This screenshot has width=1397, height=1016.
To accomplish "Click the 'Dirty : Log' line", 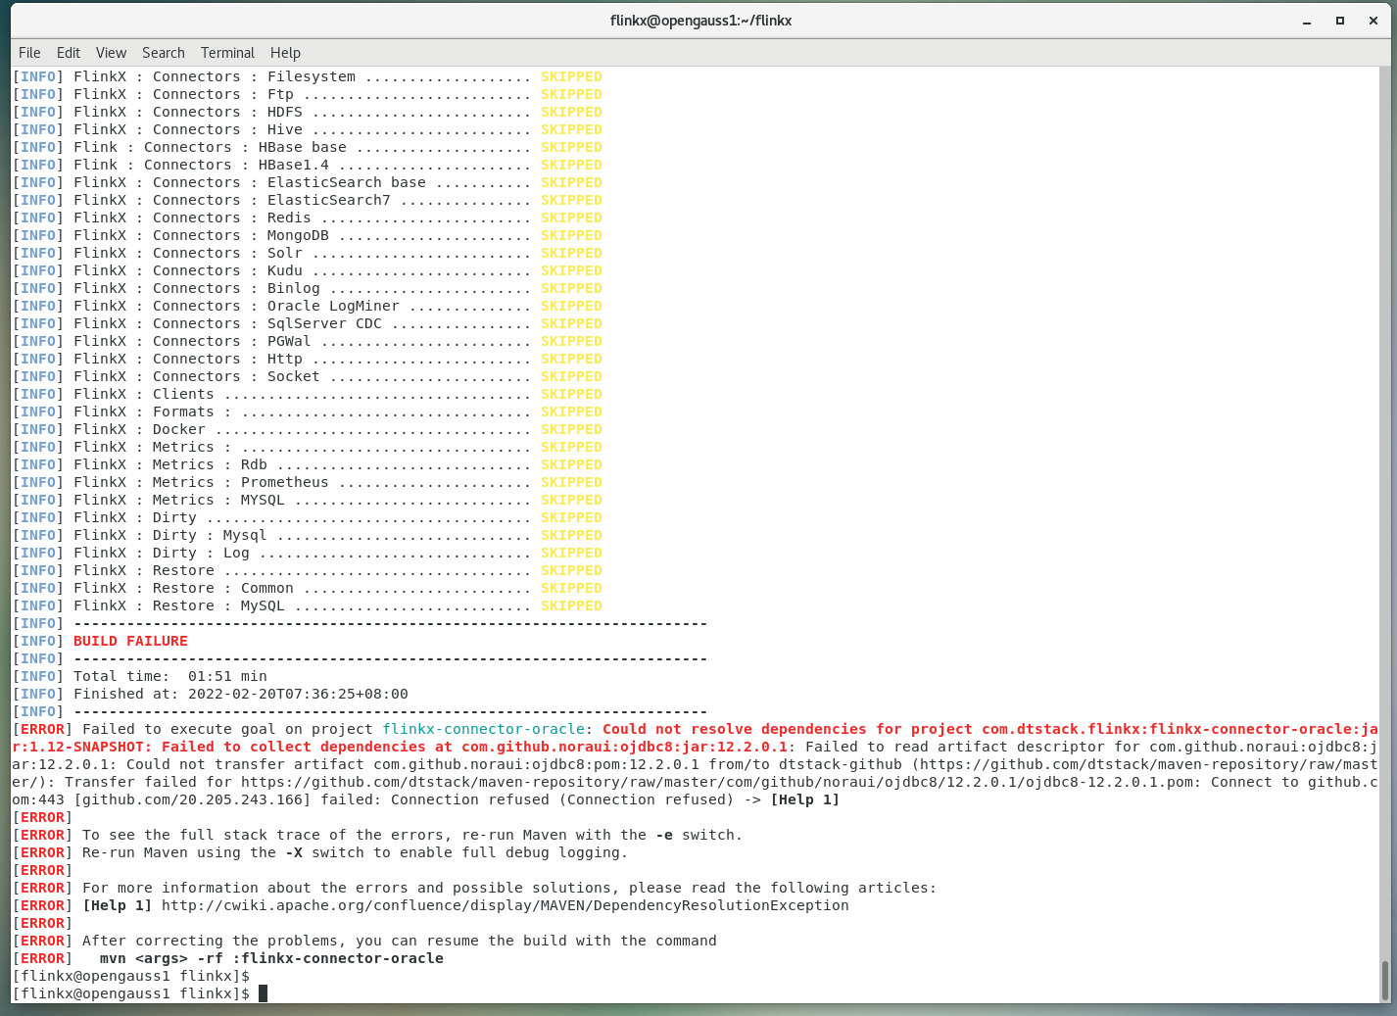I will 308,553.
